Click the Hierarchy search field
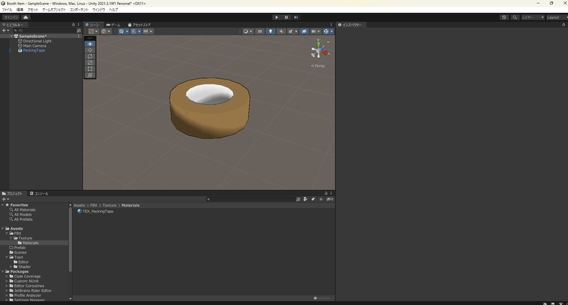 coord(44,31)
